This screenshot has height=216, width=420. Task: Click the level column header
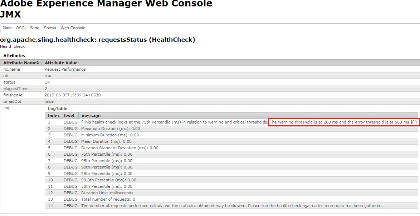[x=69, y=116]
